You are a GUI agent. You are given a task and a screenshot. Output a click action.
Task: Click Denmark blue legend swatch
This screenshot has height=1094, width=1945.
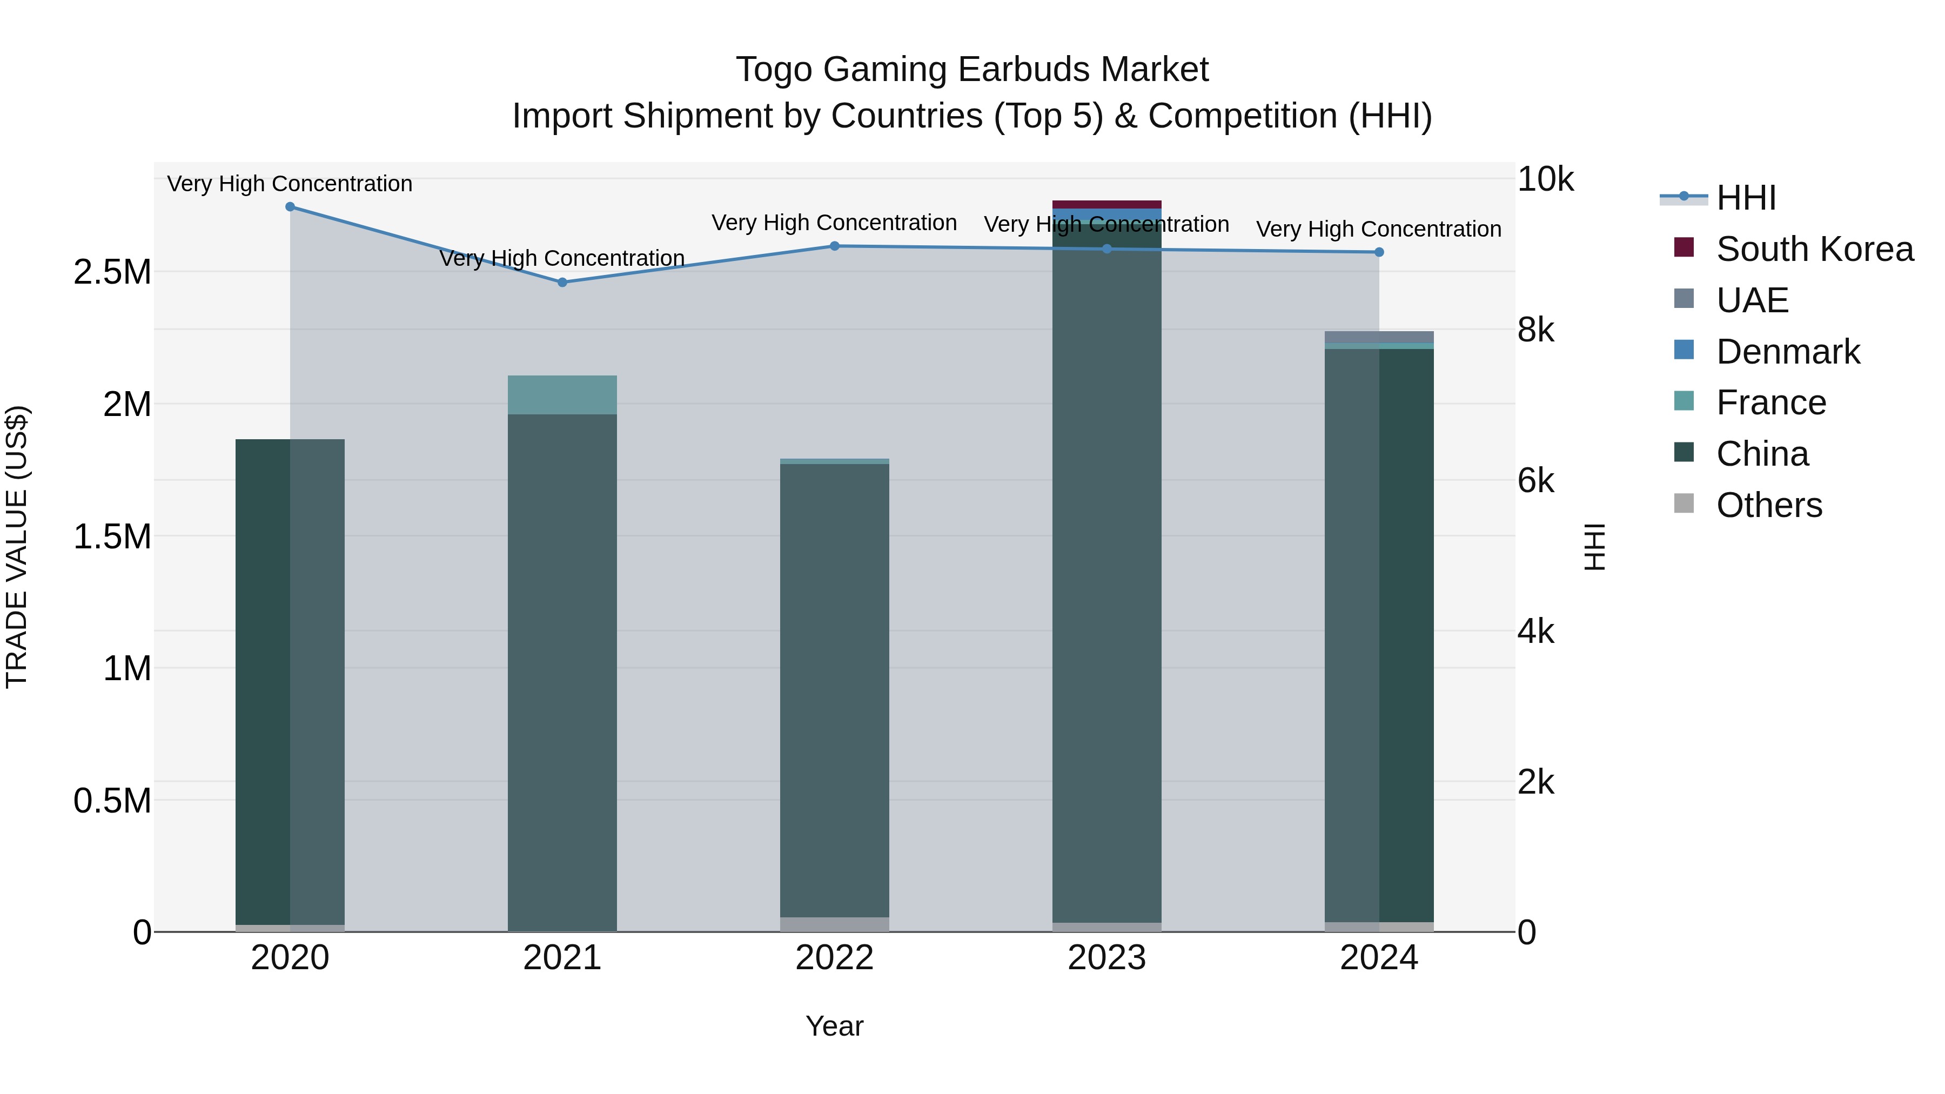coord(1684,350)
